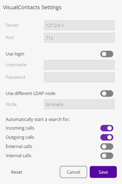Click the VisualContacts Settings title
Image resolution: width=122 pixels, height=184 pixels.
click(32, 7)
